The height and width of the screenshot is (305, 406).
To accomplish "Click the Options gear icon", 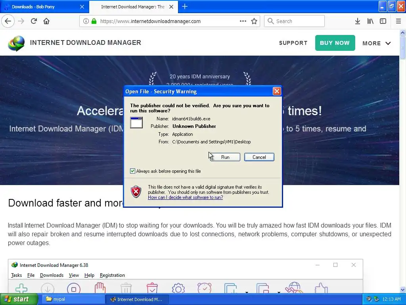I will (178, 288).
